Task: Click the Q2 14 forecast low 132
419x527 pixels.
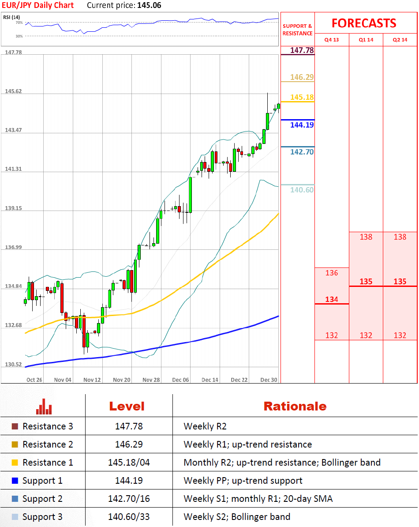Action: [x=400, y=335]
